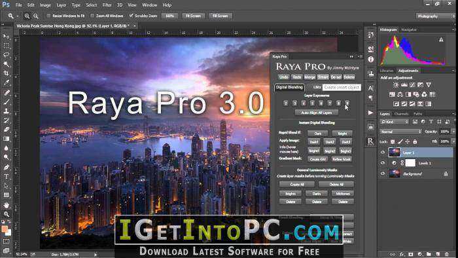458x258 pixels.
Task: Uncheck the Scrubby Zoom checkbox
Action: click(x=131, y=16)
